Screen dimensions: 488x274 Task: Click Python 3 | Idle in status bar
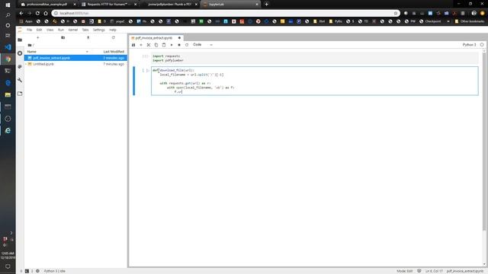pos(55,271)
